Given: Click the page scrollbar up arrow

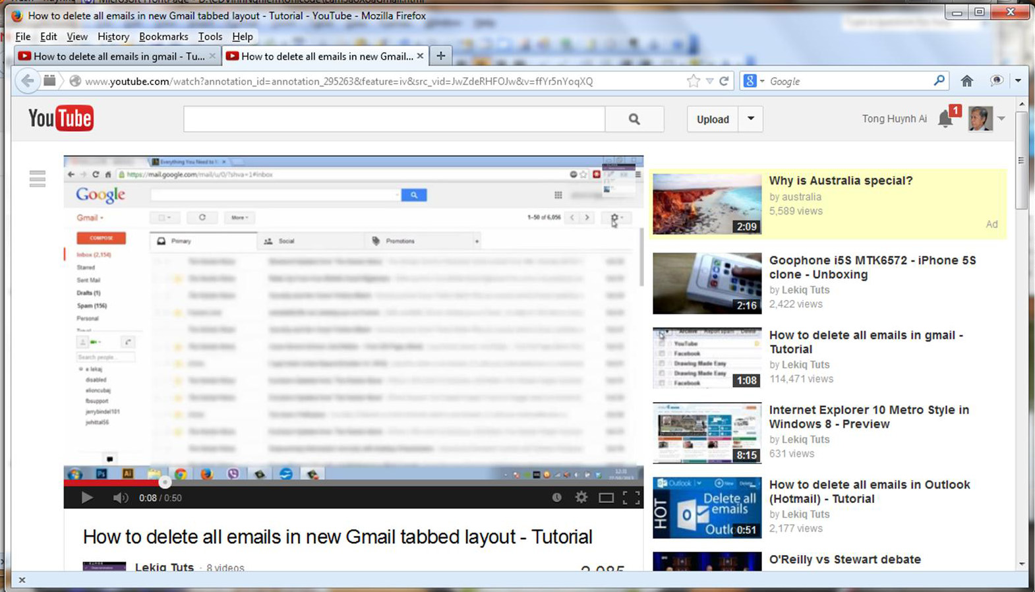Looking at the screenshot, I should (x=1022, y=104).
